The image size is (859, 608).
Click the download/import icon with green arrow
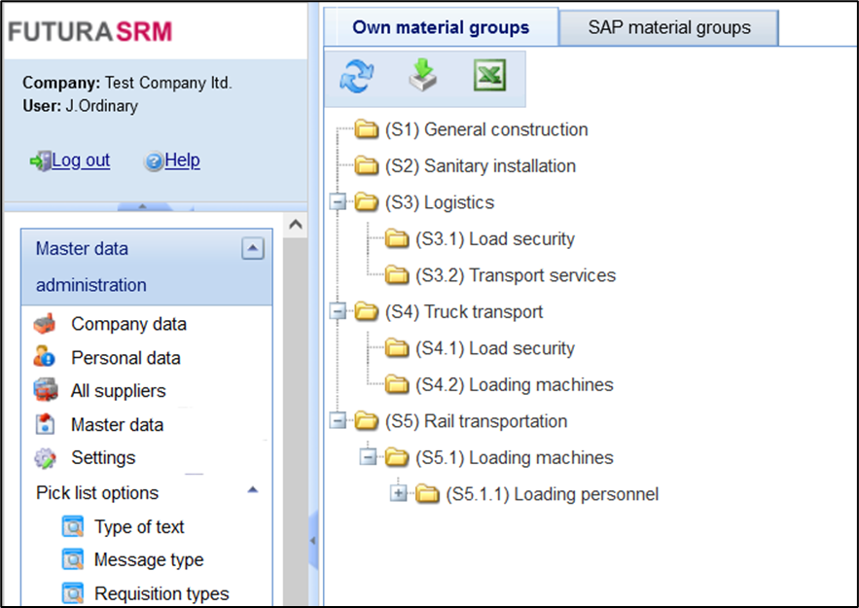tap(422, 77)
